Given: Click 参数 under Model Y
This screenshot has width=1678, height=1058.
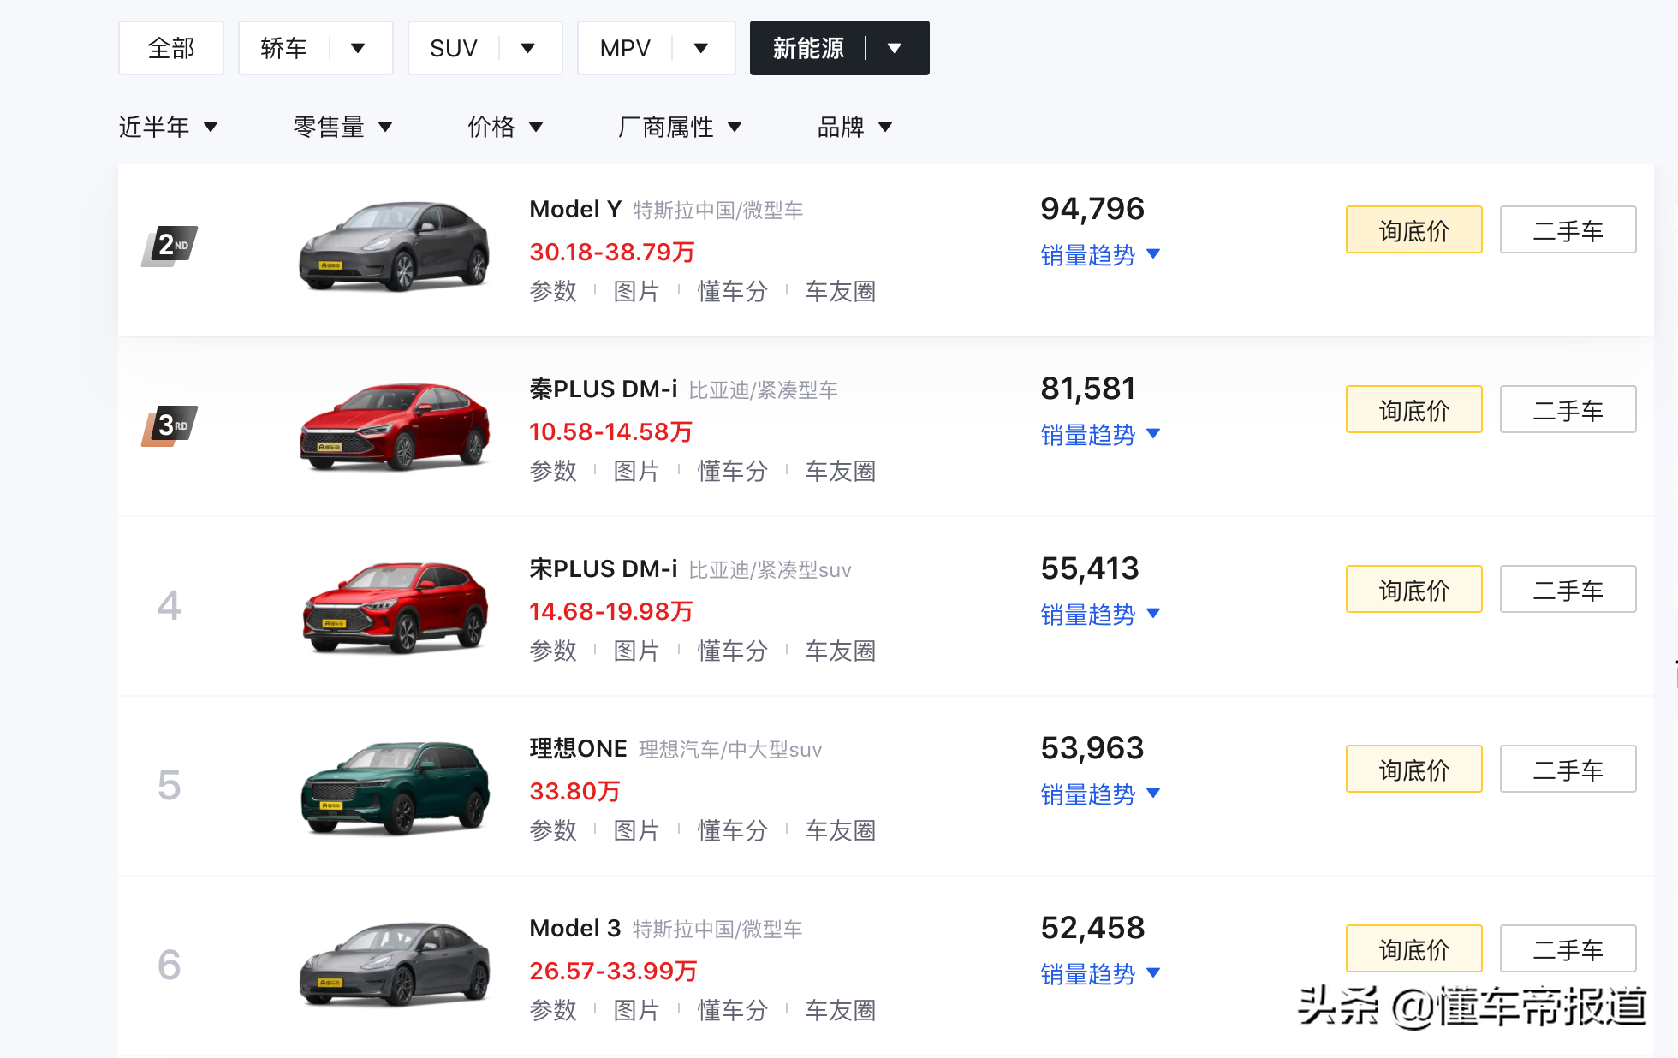Looking at the screenshot, I should [553, 292].
